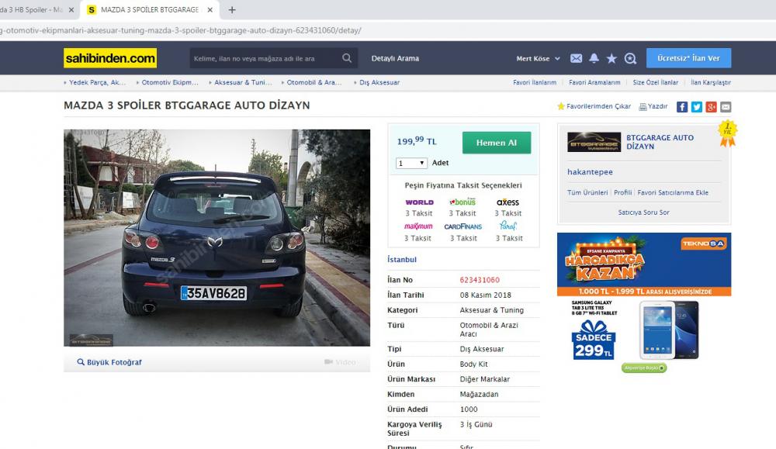Click the Diğer Markalar value
Screen dimensions: 776x449
[484, 379]
